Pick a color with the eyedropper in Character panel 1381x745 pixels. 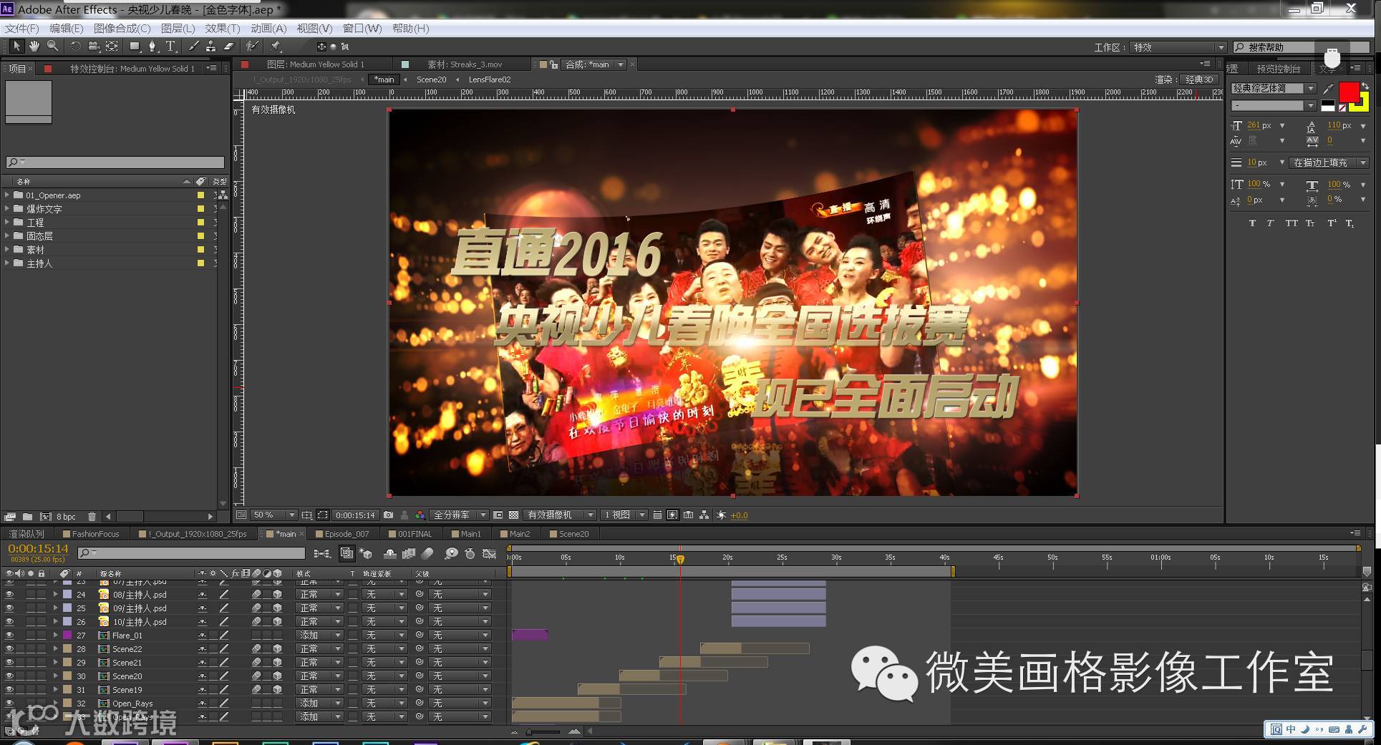[1328, 89]
